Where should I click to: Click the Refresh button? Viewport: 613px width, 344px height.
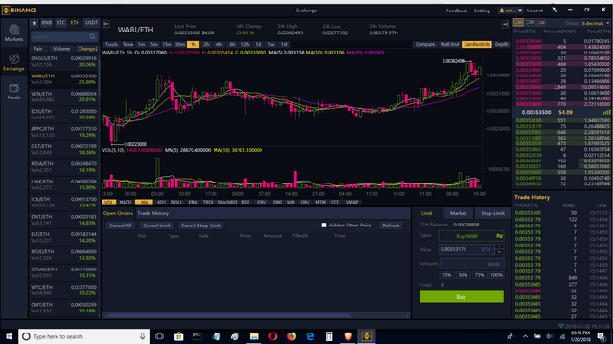(x=391, y=226)
